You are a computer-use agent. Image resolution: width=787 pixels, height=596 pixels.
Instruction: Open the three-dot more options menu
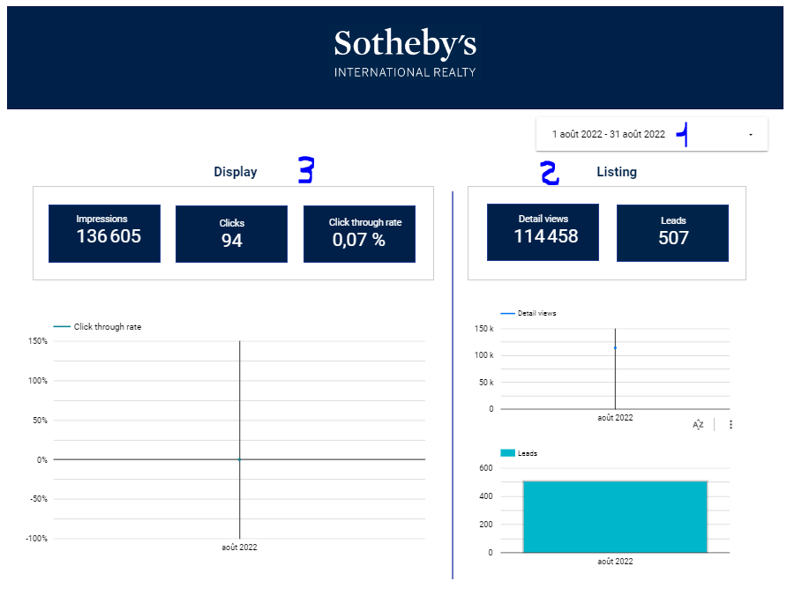731,425
